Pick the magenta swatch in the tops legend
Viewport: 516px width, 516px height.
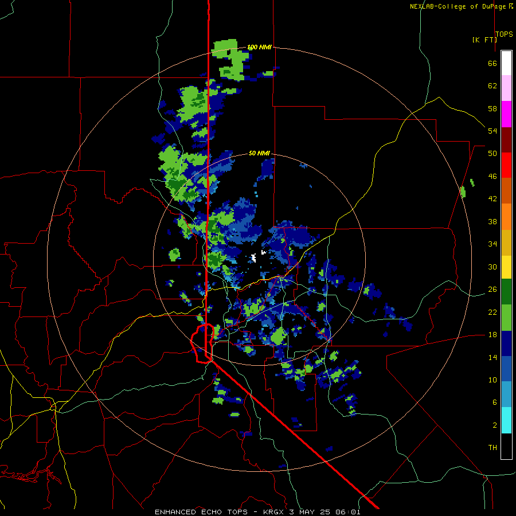pos(506,114)
